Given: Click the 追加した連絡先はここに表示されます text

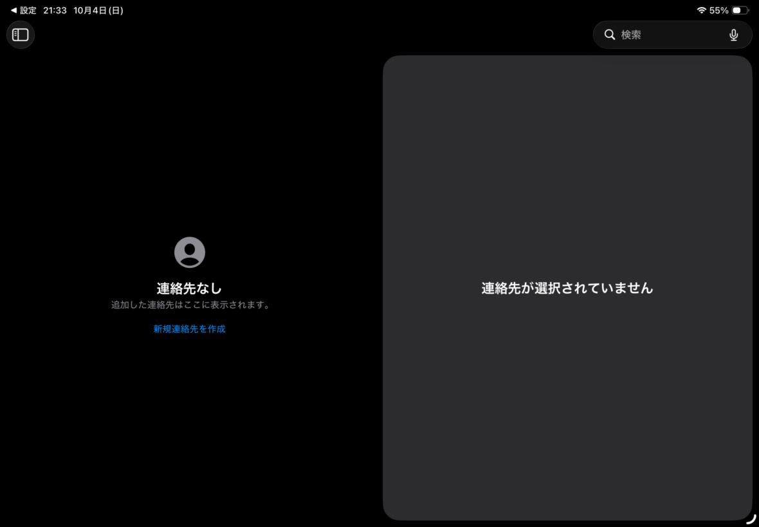Looking at the screenshot, I should coord(190,305).
